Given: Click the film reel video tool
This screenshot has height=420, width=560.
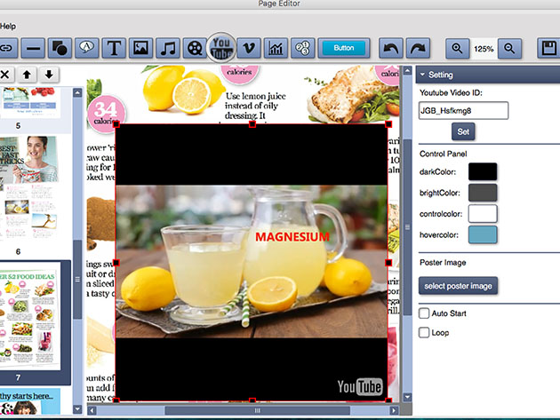Looking at the screenshot, I should (194, 48).
